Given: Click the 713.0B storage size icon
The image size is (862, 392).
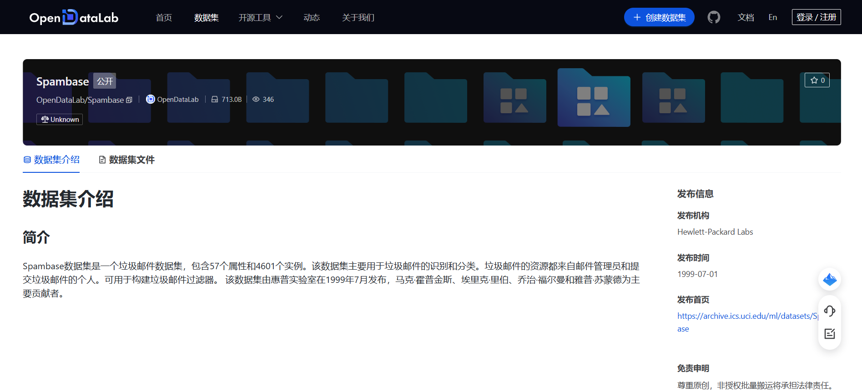Looking at the screenshot, I should tap(215, 99).
